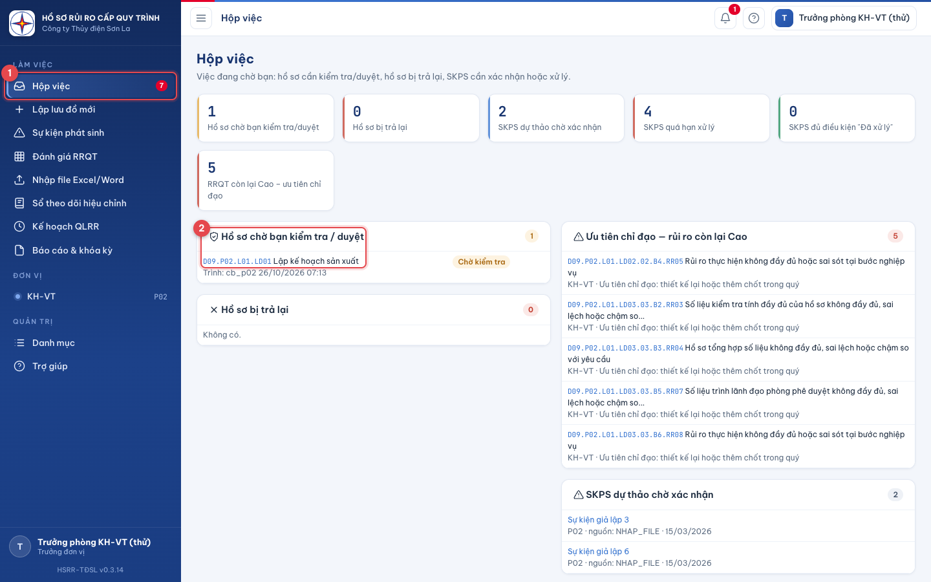Click the clock icon for Kế hoạch QLRR
Image resolution: width=931 pixels, height=582 pixels.
tap(19, 226)
